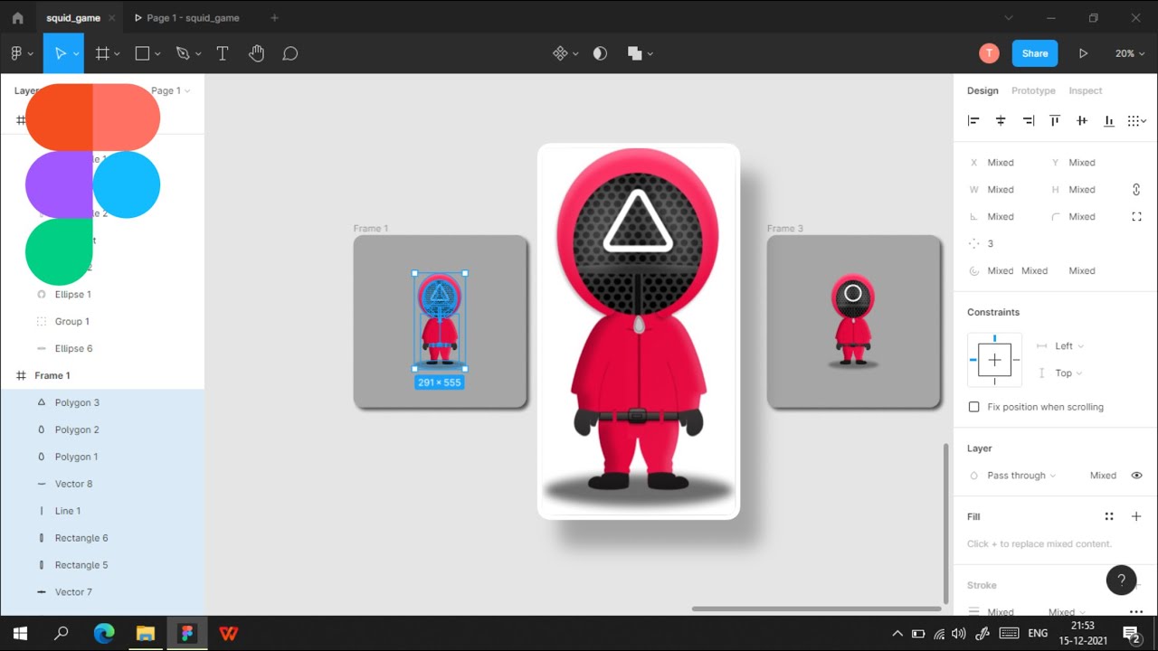Open File Explorer from the taskbar
1158x651 pixels.
click(146, 633)
